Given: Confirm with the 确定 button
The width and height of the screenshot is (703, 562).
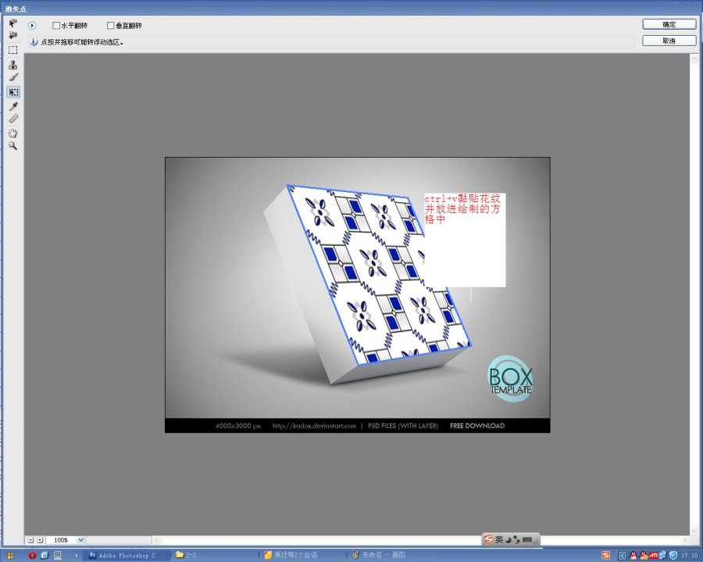Looking at the screenshot, I should [x=669, y=24].
